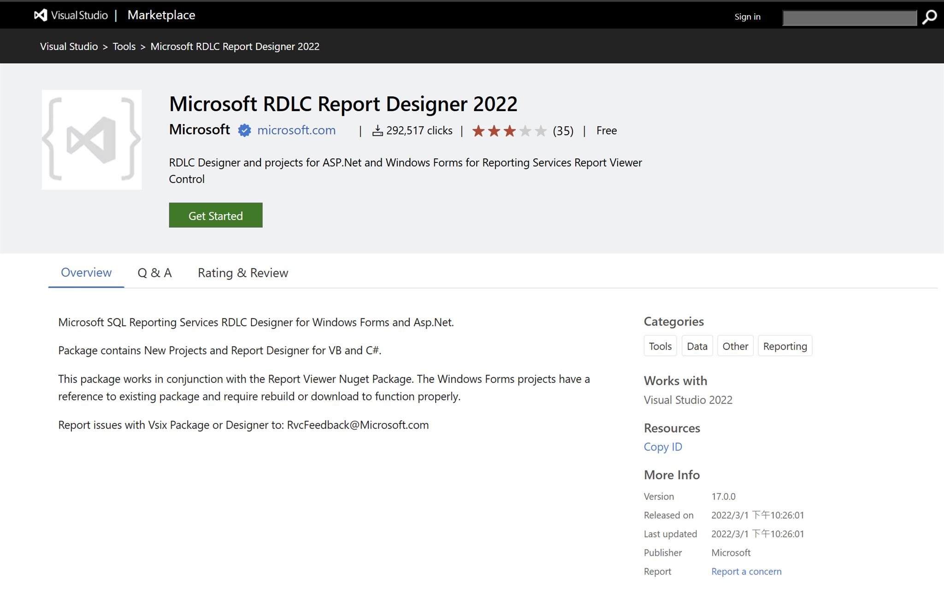
Task: Click the Released on date value
Action: 757,515
